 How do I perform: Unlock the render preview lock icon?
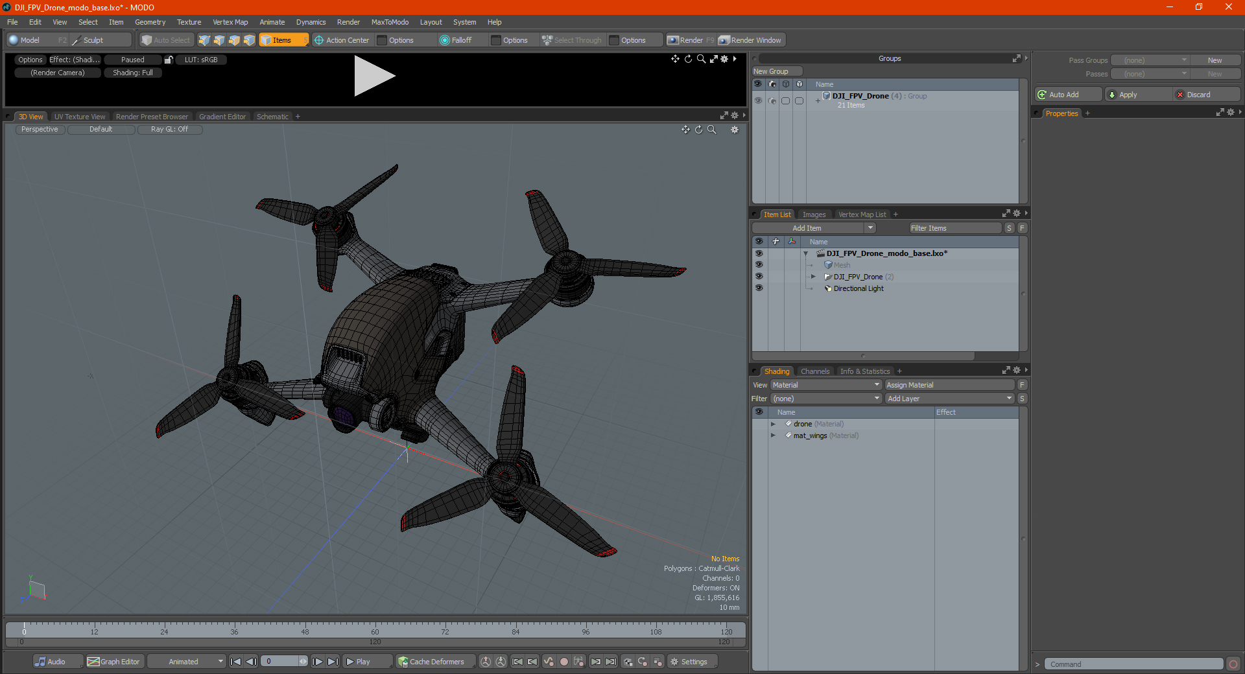[x=169, y=60]
